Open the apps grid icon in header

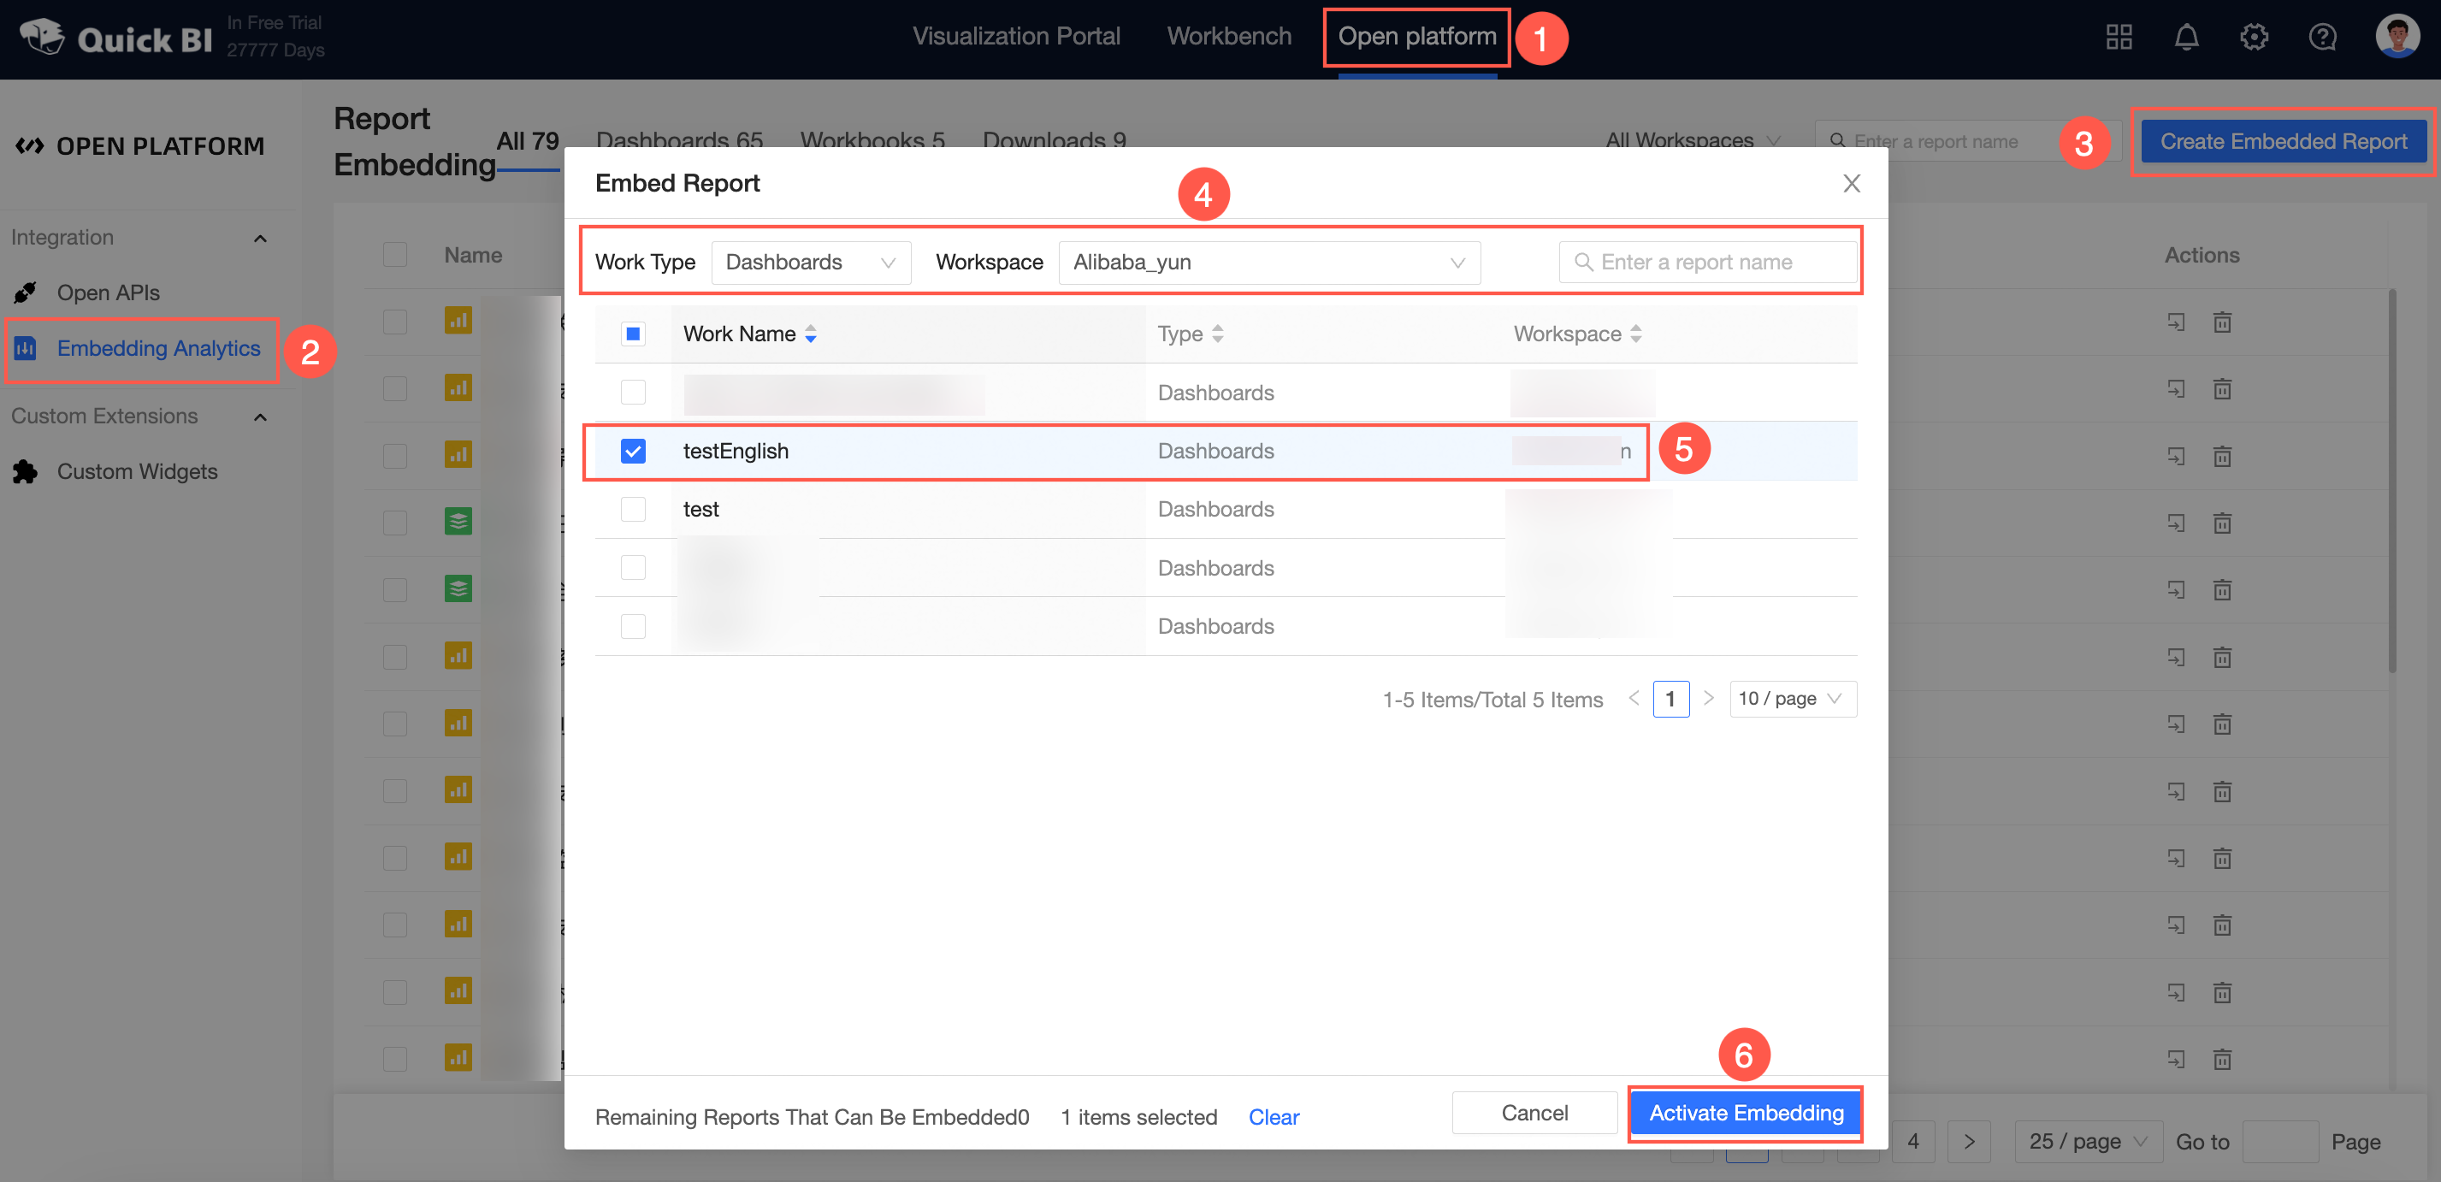click(x=2118, y=37)
